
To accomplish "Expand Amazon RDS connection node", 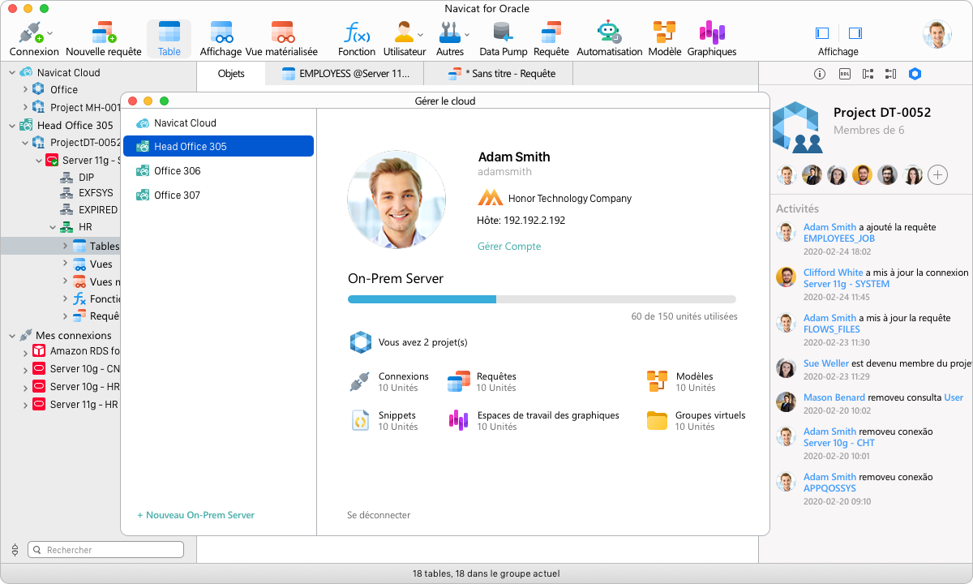I will [25, 351].
